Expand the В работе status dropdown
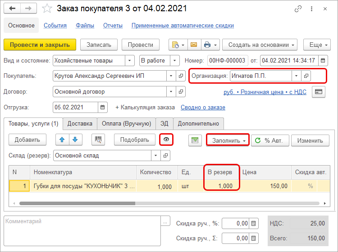Viewport: 338px width, 252px height. pos(175,60)
